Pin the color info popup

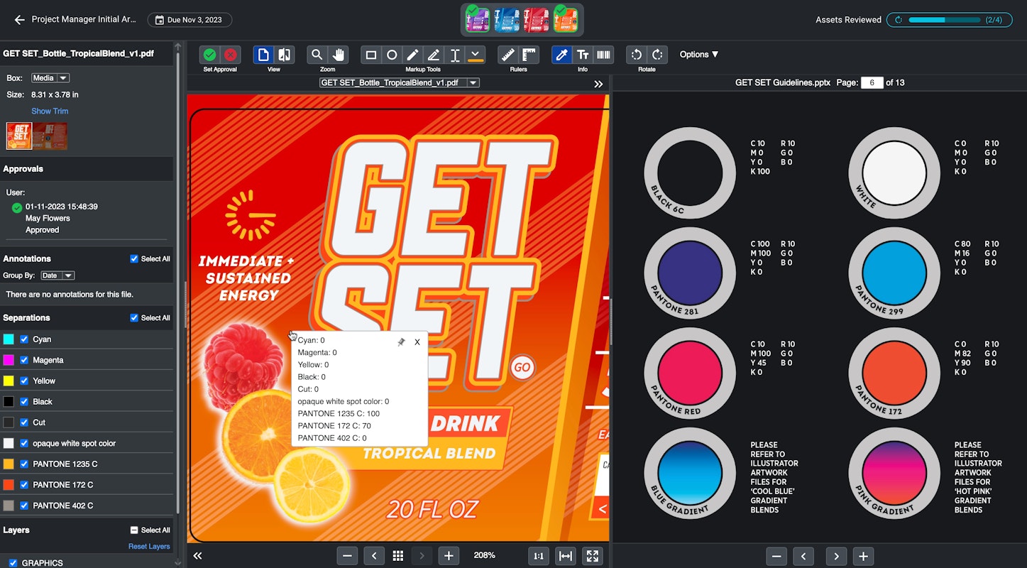click(x=401, y=342)
